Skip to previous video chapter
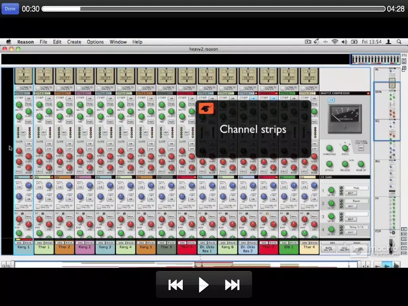The image size is (408, 306). [176, 284]
